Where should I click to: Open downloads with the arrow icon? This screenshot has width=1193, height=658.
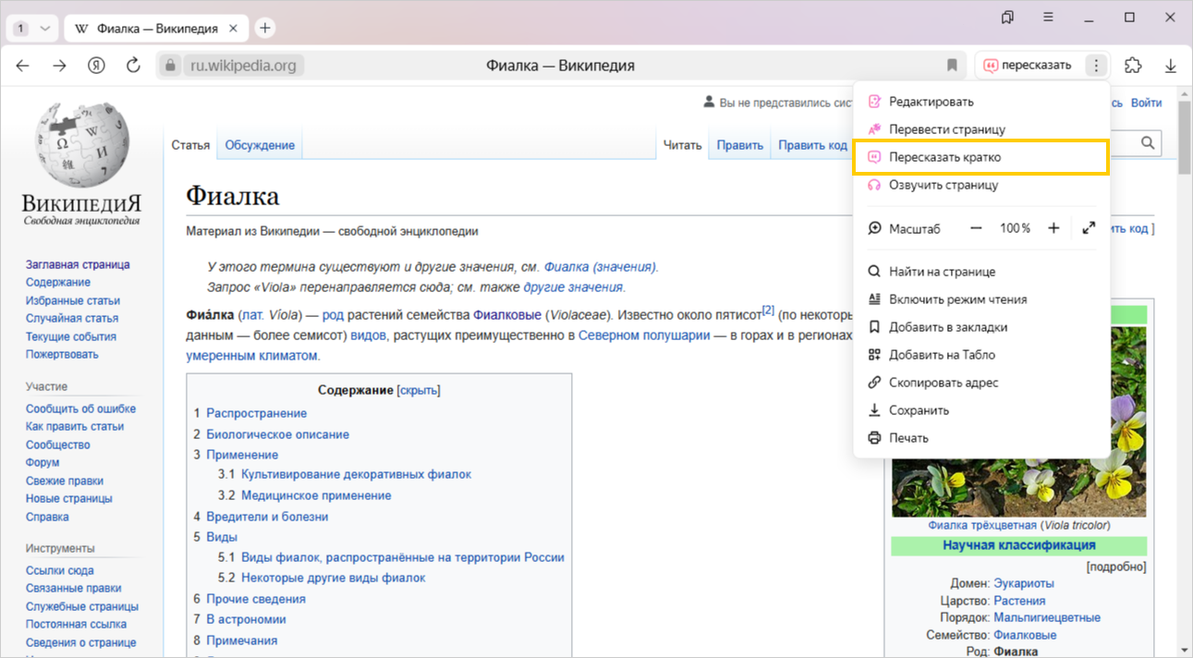1170,66
